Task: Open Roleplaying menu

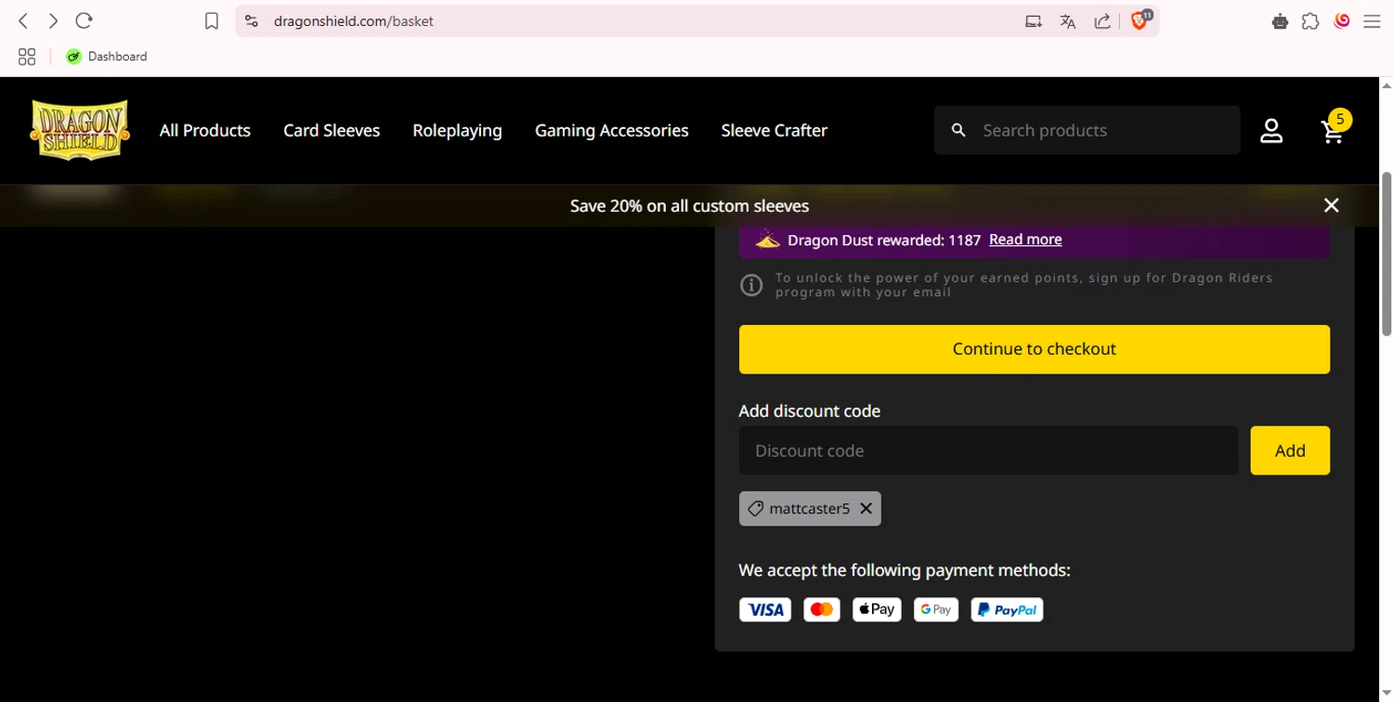Action: click(457, 130)
